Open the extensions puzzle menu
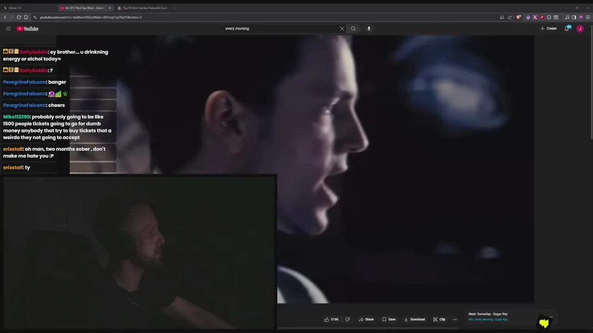Image resolution: width=593 pixels, height=333 pixels. click(x=549, y=17)
